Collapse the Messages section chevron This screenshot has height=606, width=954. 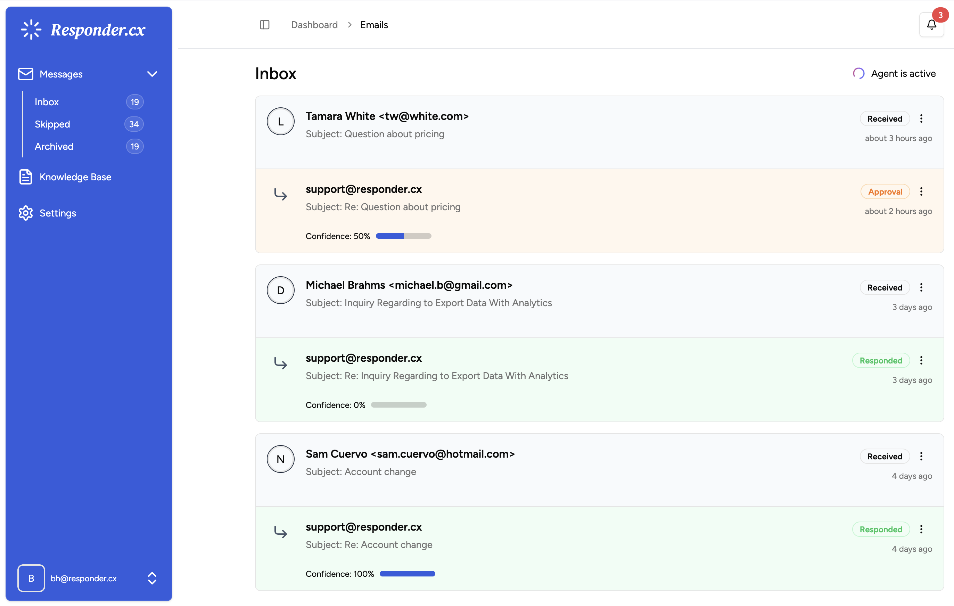click(152, 74)
